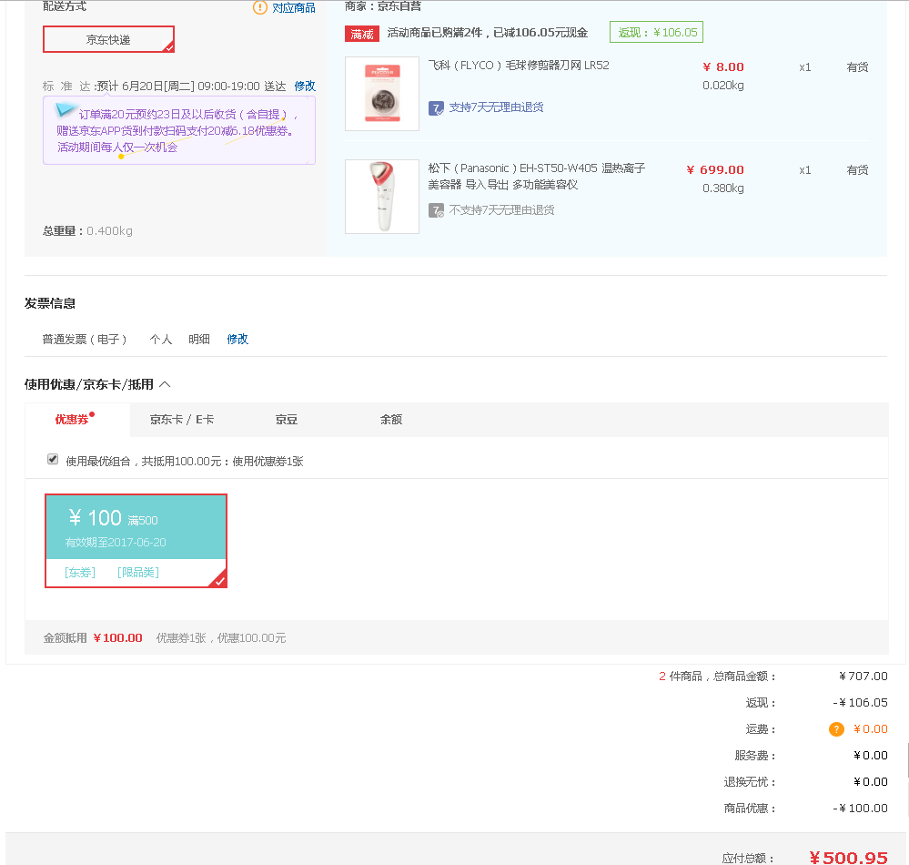The width and height of the screenshot is (909, 865).
Task: Click the red 满减 promotion tag
Action: click(x=362, y=34)
